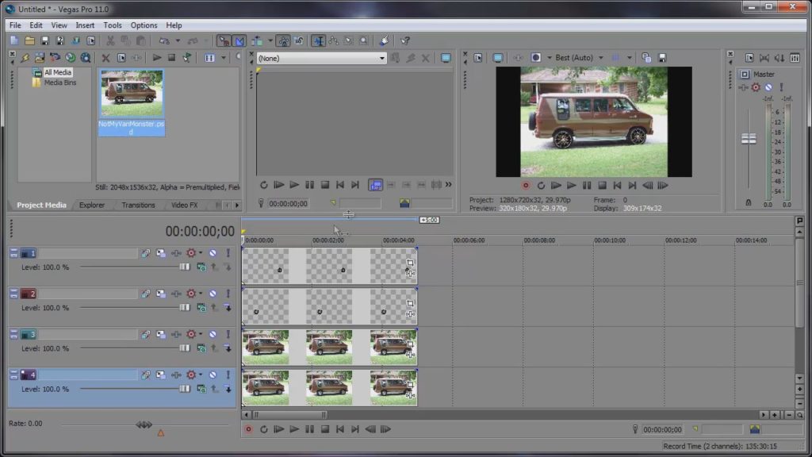Switch to the Transitions tab
This screenshot has width=812, height=457.
pyautogui.click(x=138, y=205)
